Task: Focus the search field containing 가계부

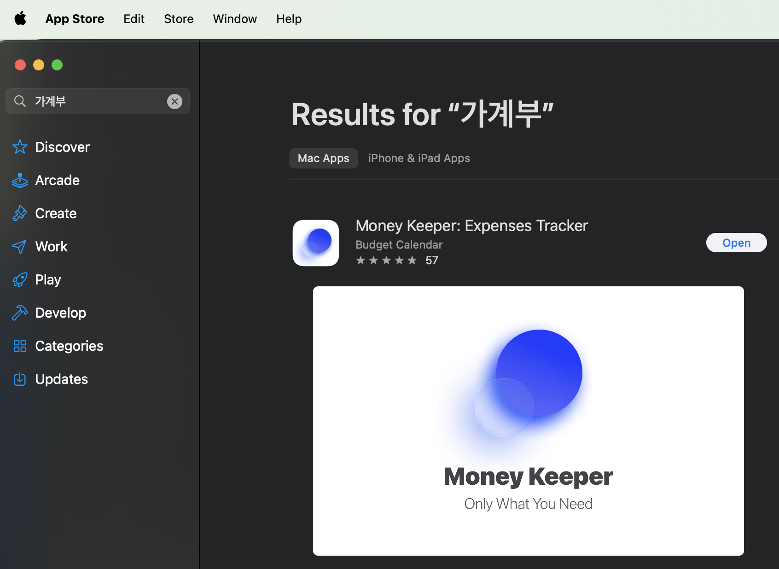Action: pyautogui.click(x=98, y=101)
